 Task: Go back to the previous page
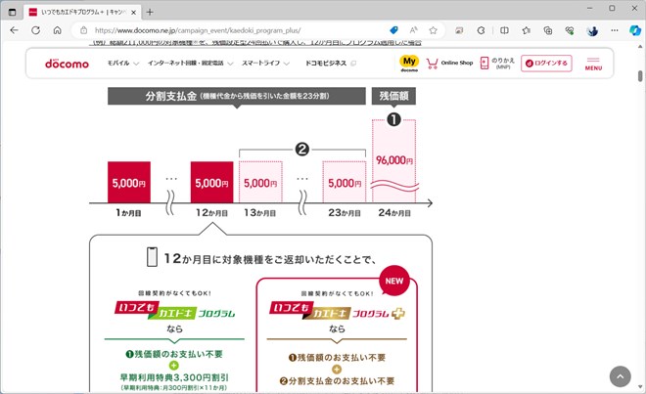14,30
